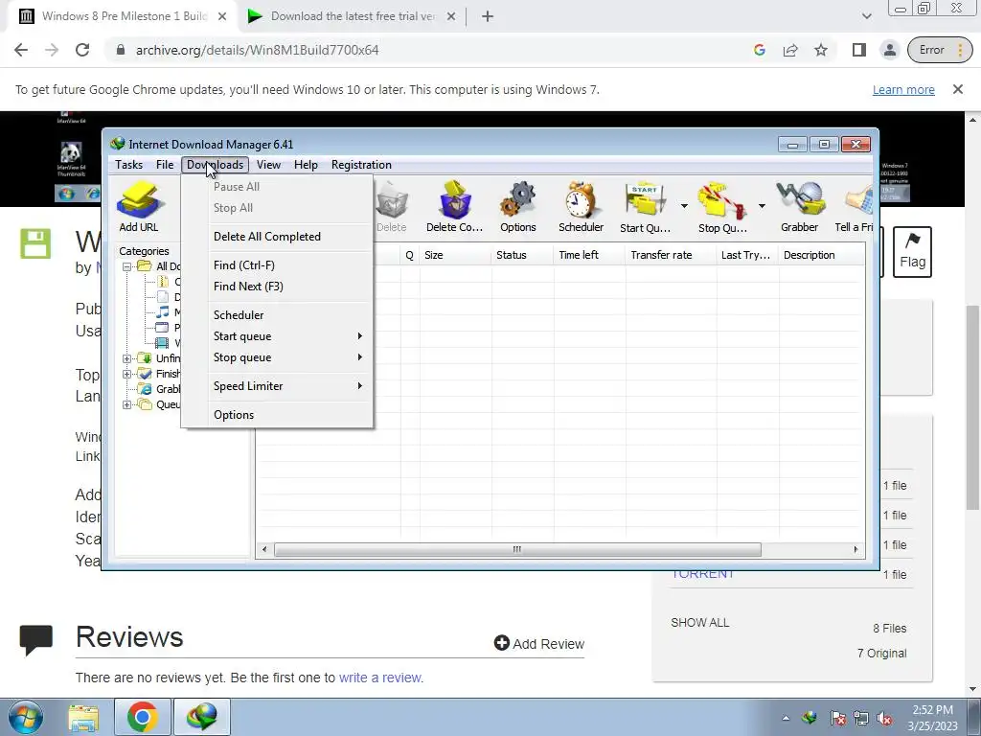The height and width of the screenshot is (736, 981).
Task: Click the Flag button on archive page
Action: (912, 252)
